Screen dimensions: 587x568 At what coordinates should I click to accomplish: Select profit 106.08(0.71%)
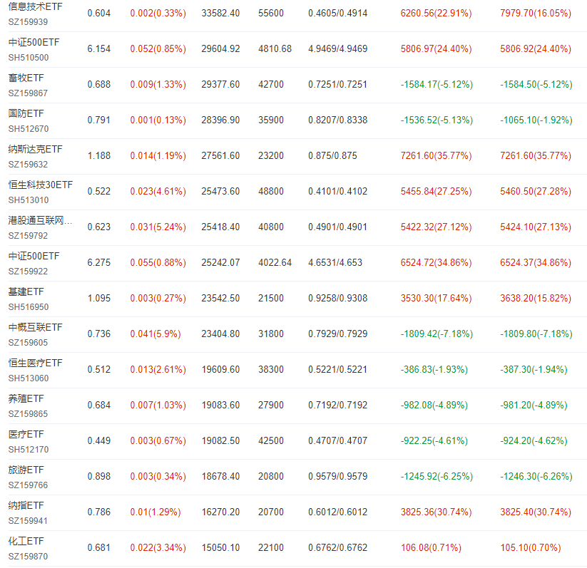tap(431, 547)
